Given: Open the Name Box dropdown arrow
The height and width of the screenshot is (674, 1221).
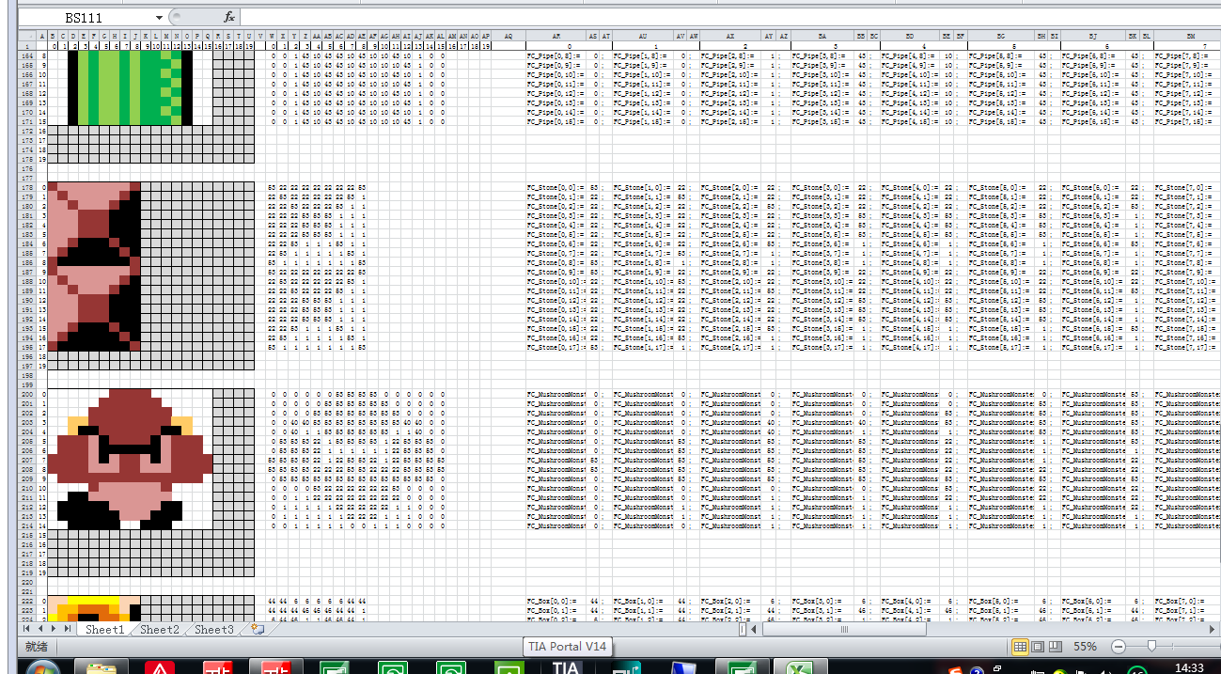Looking at the screenshot, I should [x=158, y=17].
